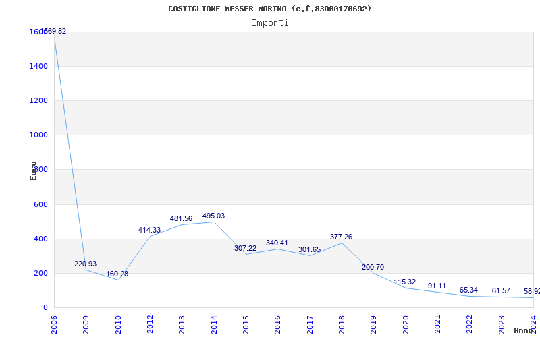Select the 340.41 data label
The height and width of the screenshot is (337, 540).
click(277, 243)
